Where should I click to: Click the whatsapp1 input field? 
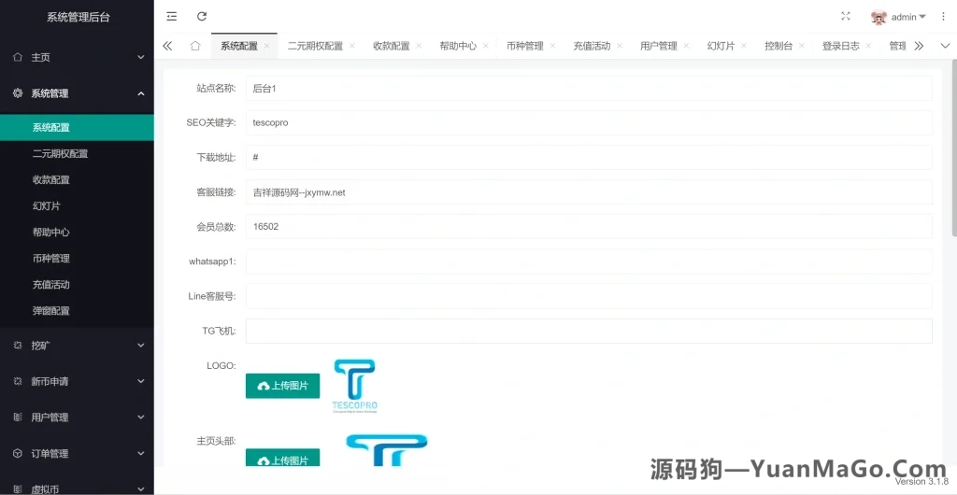[x=589, y=262]
